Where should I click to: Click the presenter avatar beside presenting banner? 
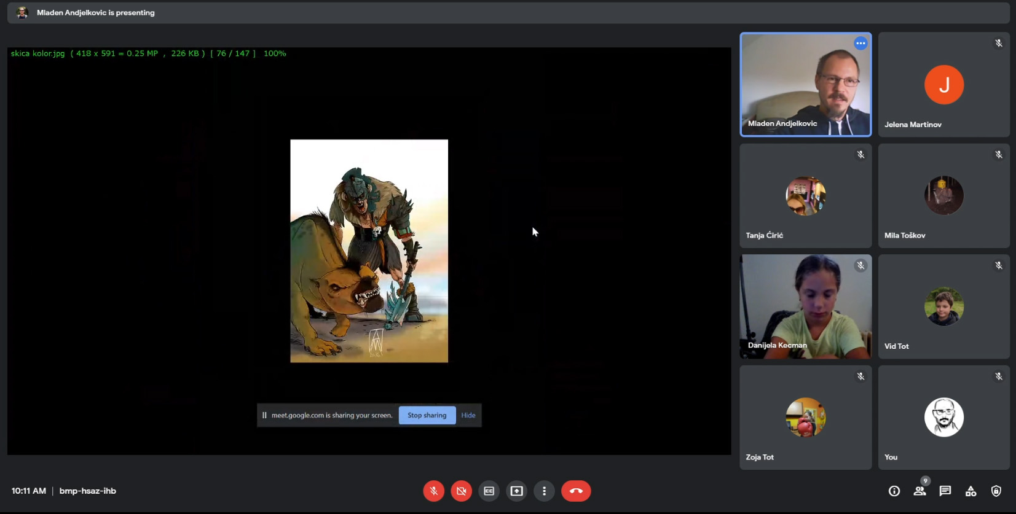pyautogui.click(x=22, y=12)
